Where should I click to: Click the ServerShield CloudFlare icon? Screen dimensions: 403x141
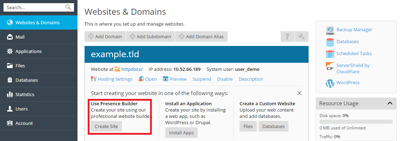point(330,66)
